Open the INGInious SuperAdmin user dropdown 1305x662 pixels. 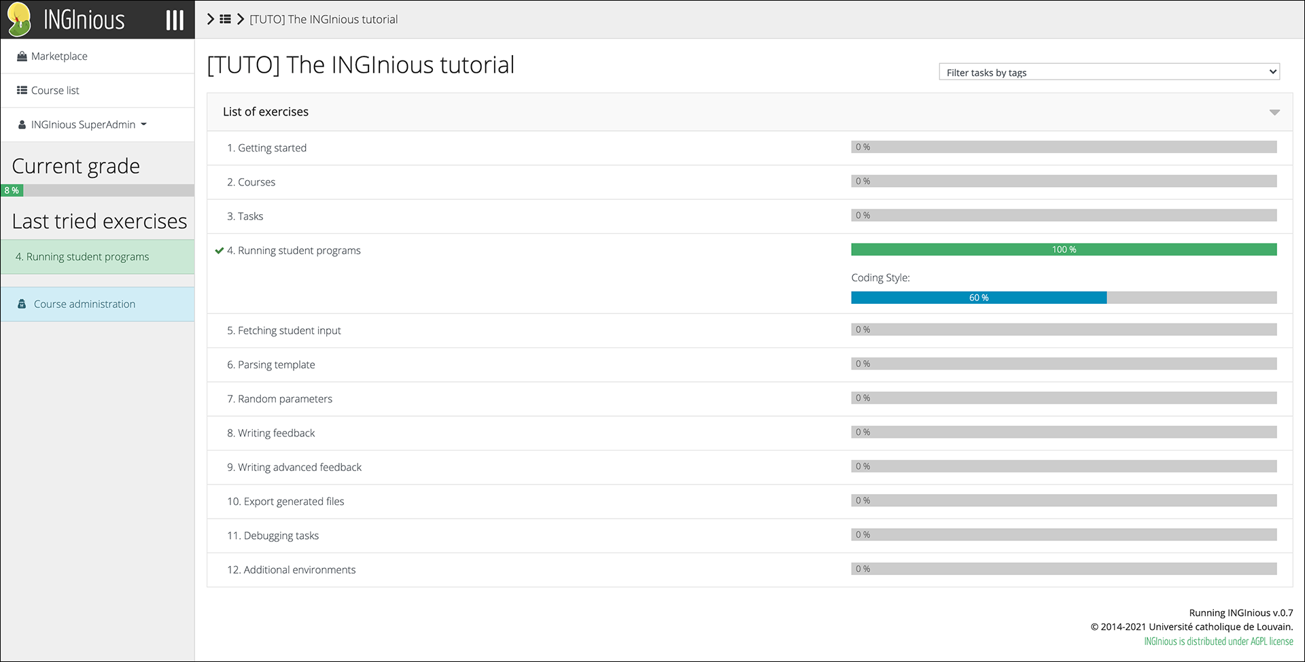(97, 124)
